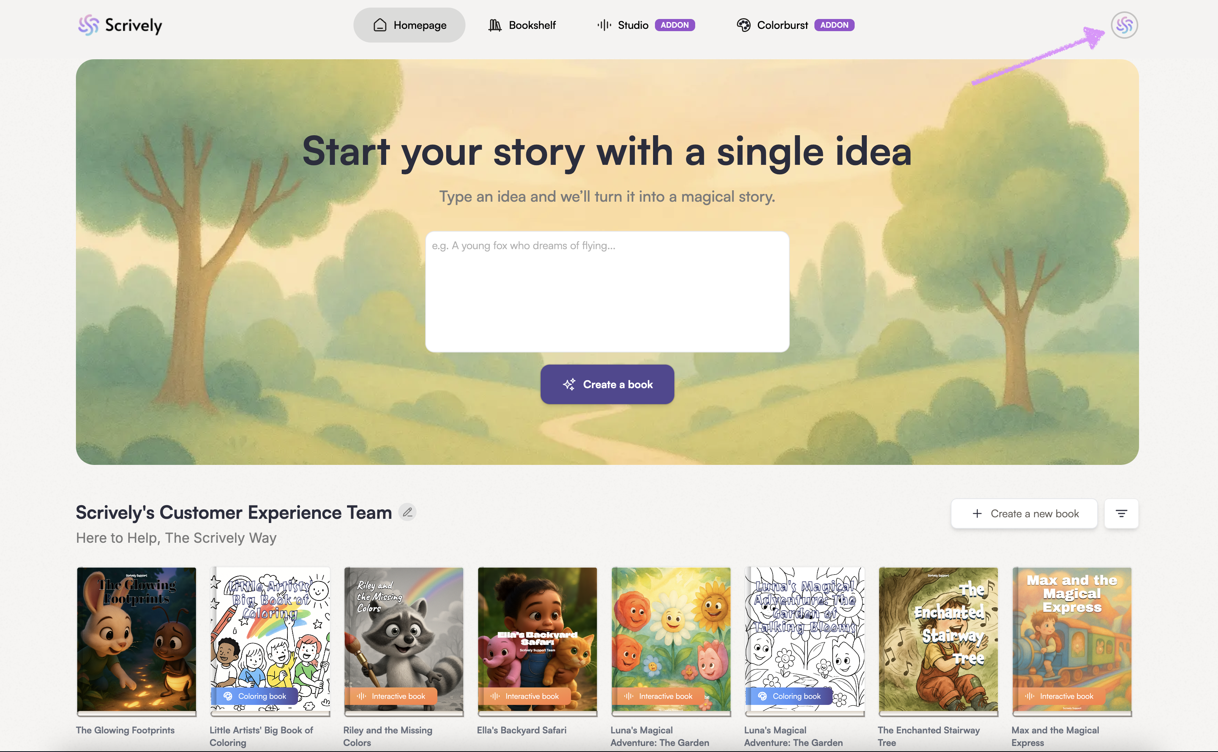Click the Coloring book badge on Little Artists' cover
This screenshot has width=1218, height=752.
(x=256, y=696)
